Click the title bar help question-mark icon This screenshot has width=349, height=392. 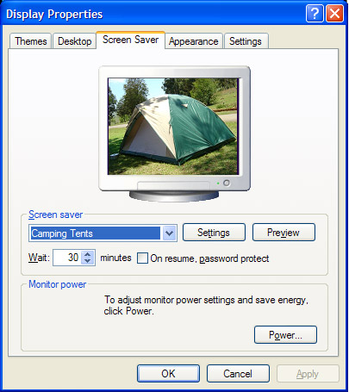315,13
